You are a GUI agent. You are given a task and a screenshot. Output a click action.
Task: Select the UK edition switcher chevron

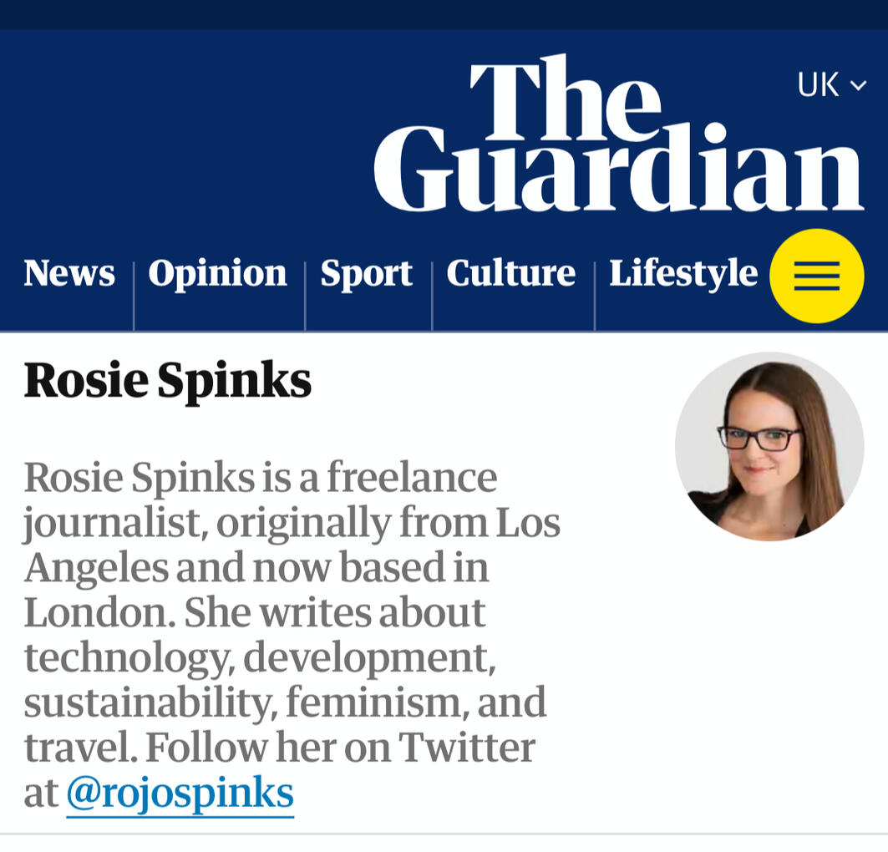click(x=857, y=83)
